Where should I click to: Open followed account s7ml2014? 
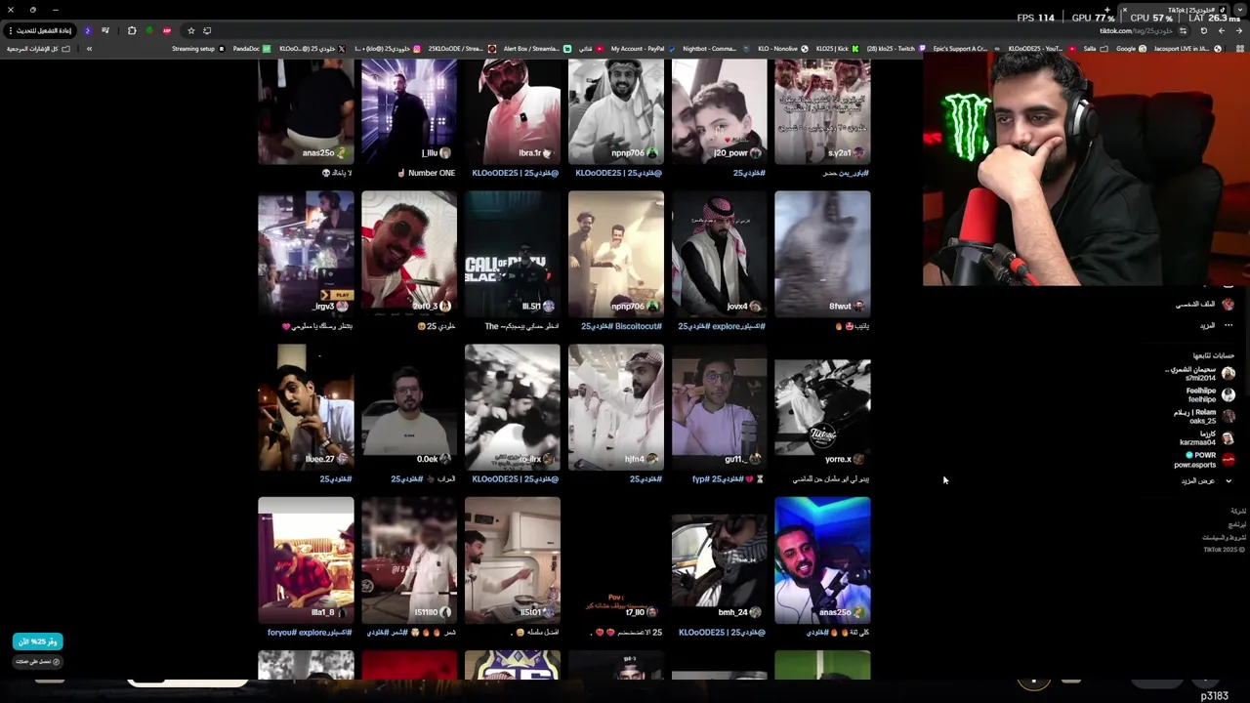(x=1200, y=373)
